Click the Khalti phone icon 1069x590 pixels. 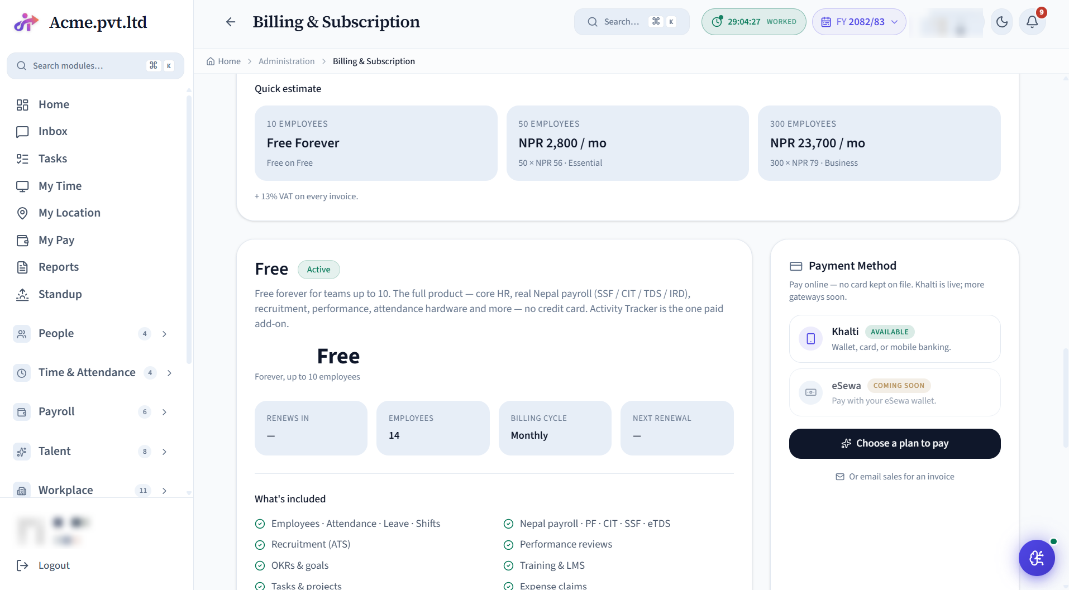[811, 339]
